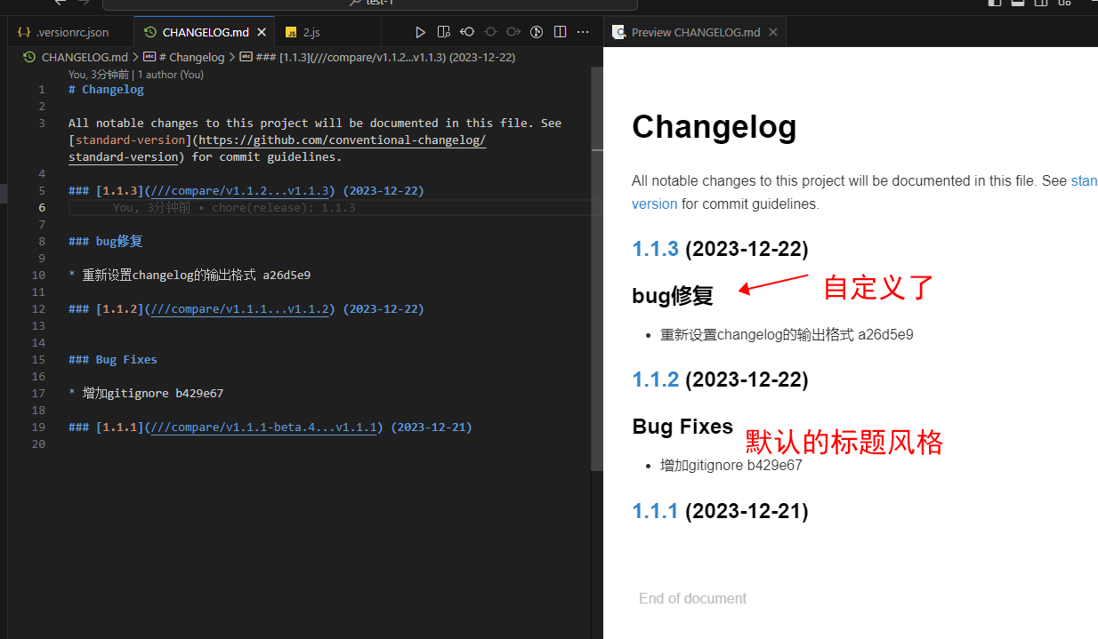Open the 1.1.3 version link in preview
Image resolution: width=1098 pixels, height=639 pixels.
click(656, 249)
